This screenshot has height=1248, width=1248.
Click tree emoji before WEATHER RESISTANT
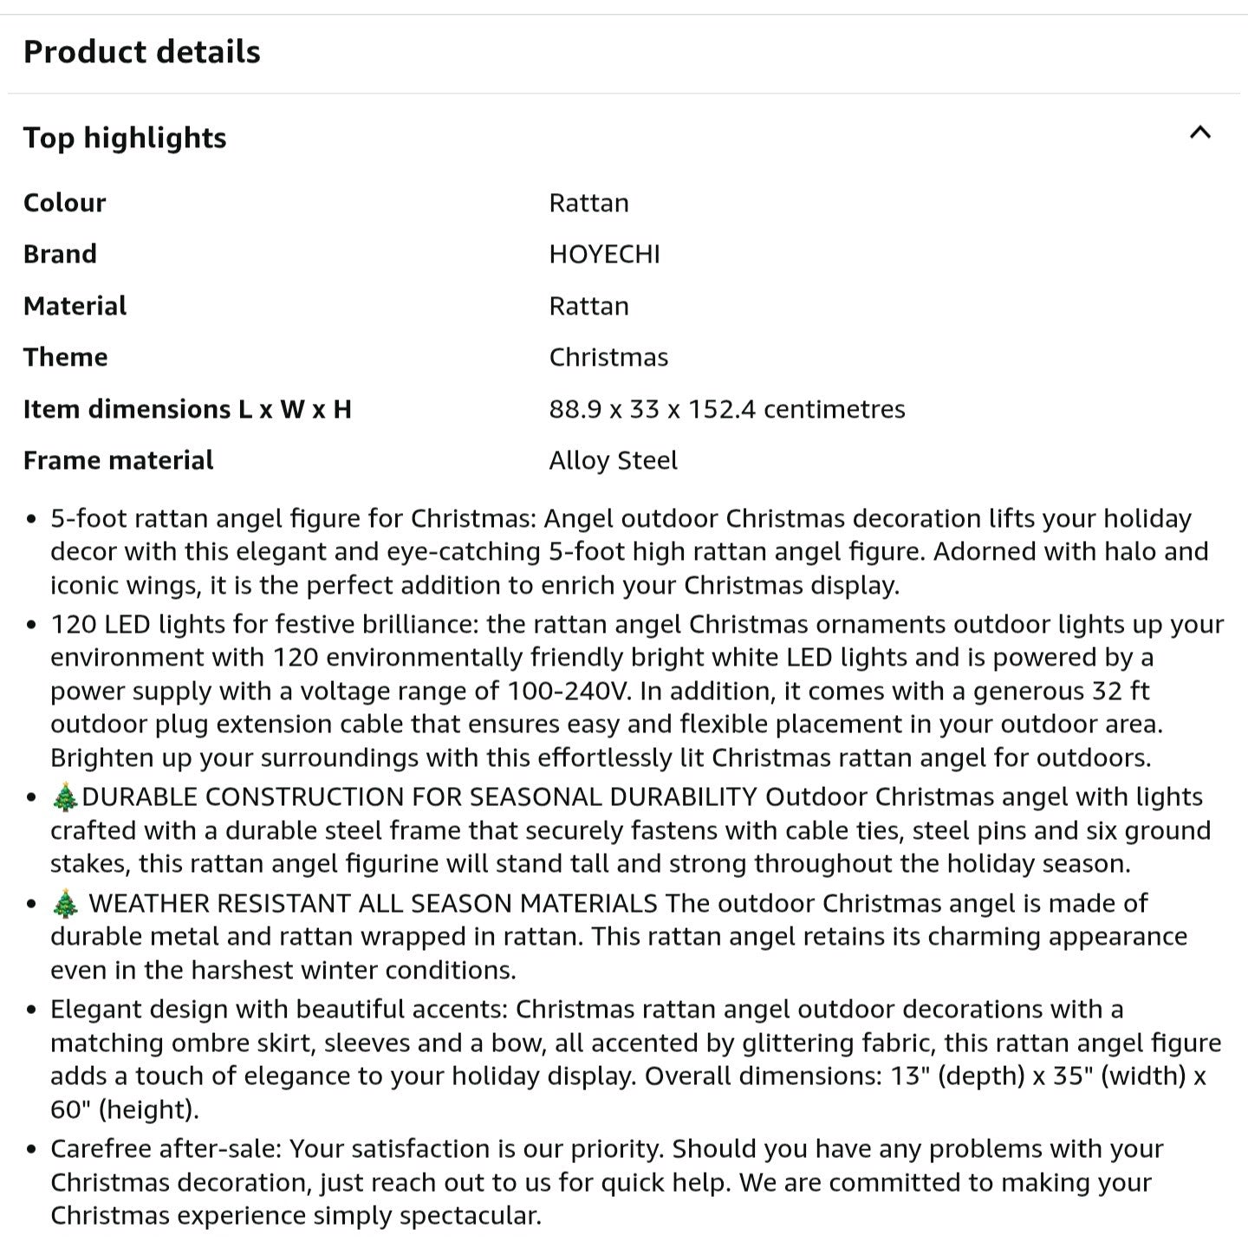pyautogui.click(x=65, y=904)
